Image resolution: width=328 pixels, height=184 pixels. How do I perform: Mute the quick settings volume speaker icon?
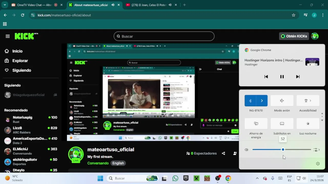click(x=247, y=150)
